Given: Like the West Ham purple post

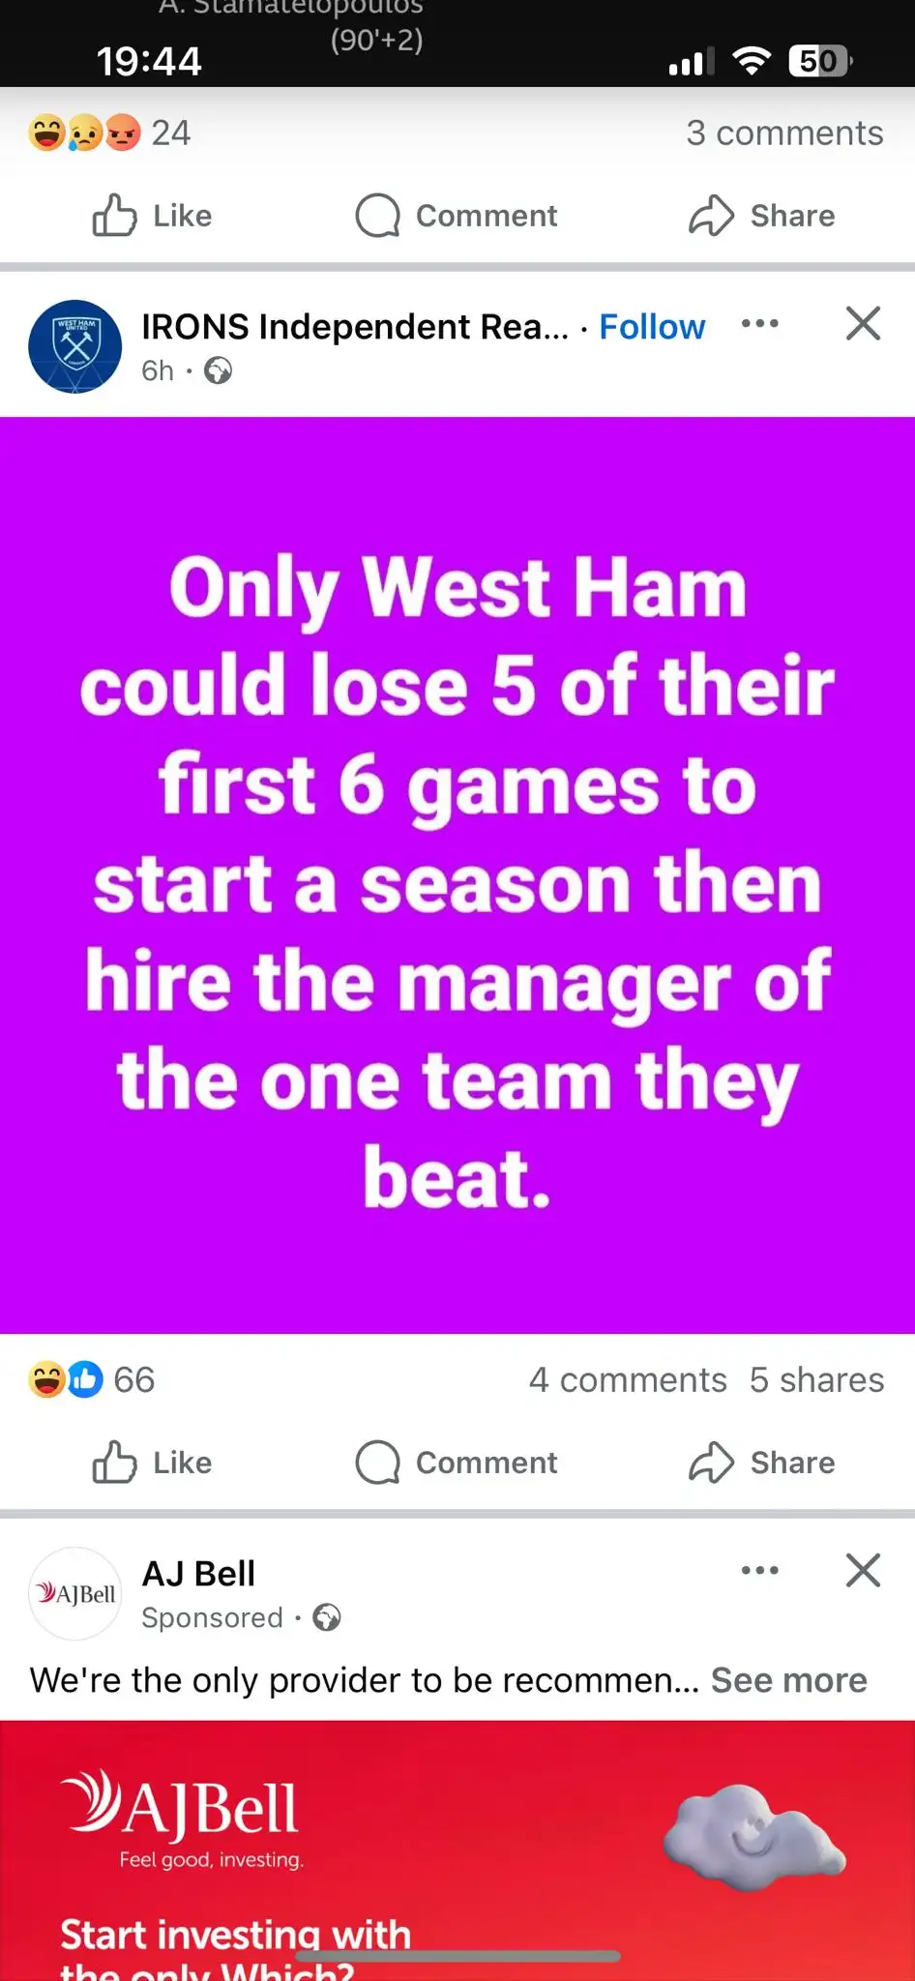Looking at the screenshot, I should pyautogui.click(x=152, y=1462).
